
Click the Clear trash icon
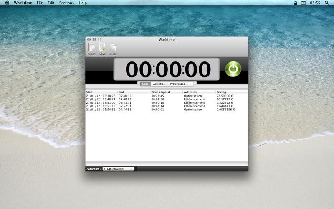click(x=113, y=48)
